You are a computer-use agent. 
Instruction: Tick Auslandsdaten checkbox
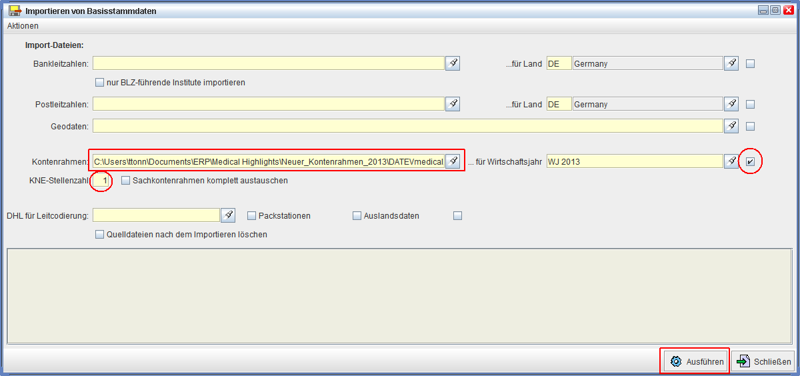[357, 215]
